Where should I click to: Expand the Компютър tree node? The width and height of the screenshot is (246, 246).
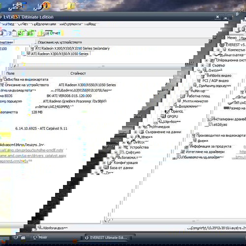tap(218, 50)
